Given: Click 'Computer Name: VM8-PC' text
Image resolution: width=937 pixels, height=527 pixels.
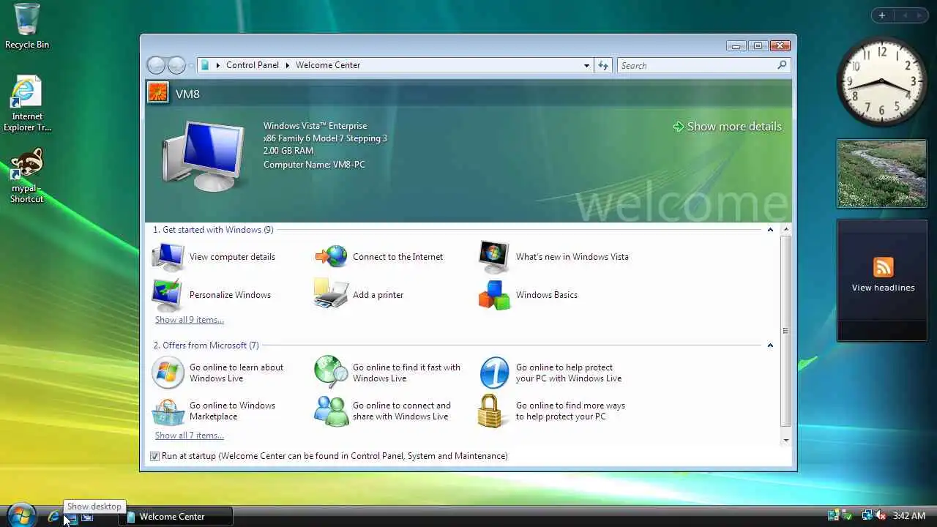Looking at the screenshot, I should coord(314,165).
